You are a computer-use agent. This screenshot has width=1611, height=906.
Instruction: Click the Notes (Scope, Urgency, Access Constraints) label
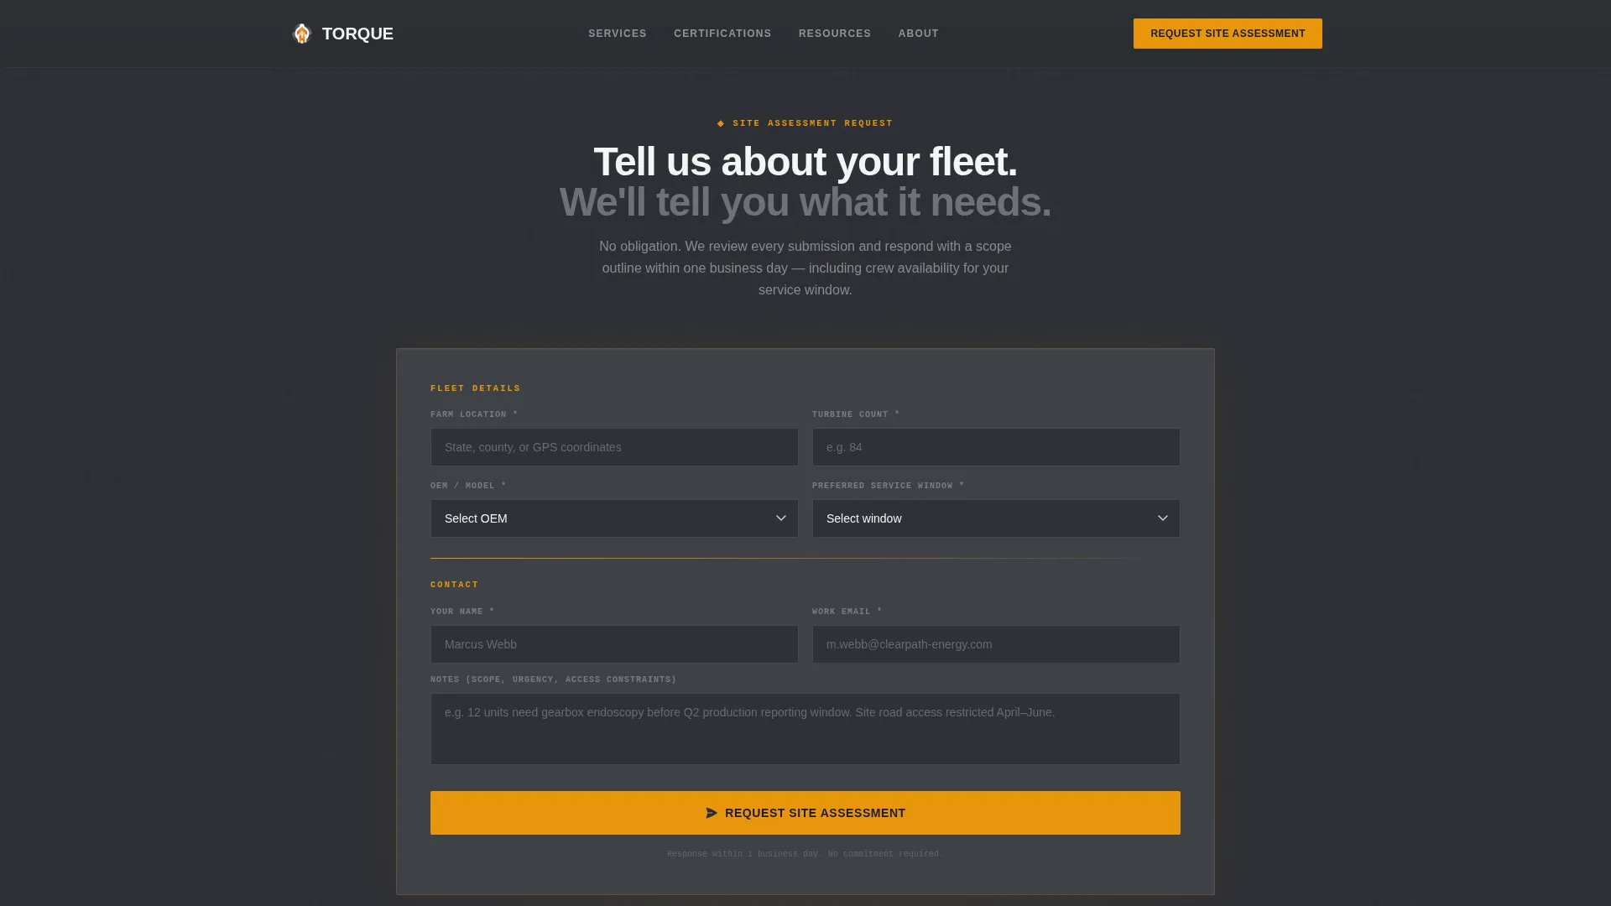(553, 679)
